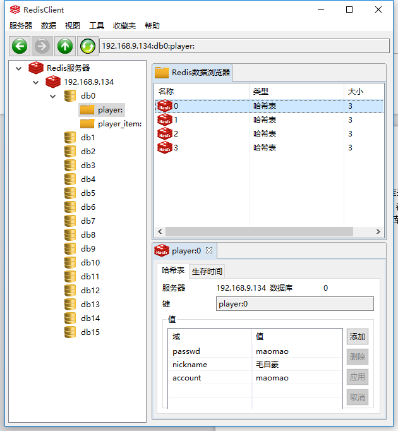Select hash key 3 icon in list
The width and height of the screenshot is (398, 431).
(165, 148)
